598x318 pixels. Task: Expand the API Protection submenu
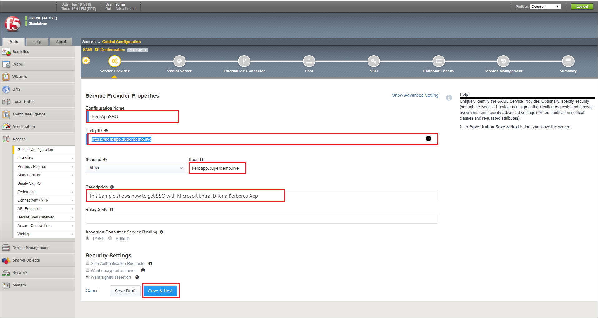pyautogui.click(x=72, y=209)
